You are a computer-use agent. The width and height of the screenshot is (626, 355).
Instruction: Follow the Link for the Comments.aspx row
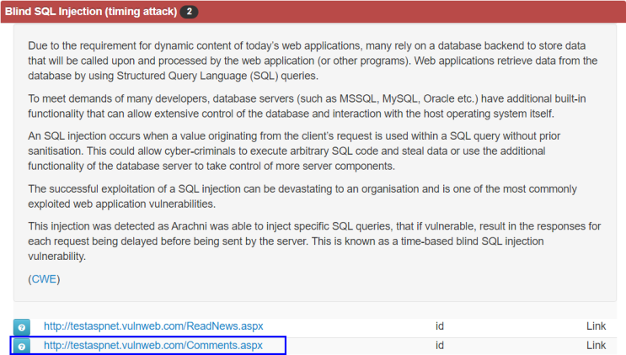(x=596, y=345)
